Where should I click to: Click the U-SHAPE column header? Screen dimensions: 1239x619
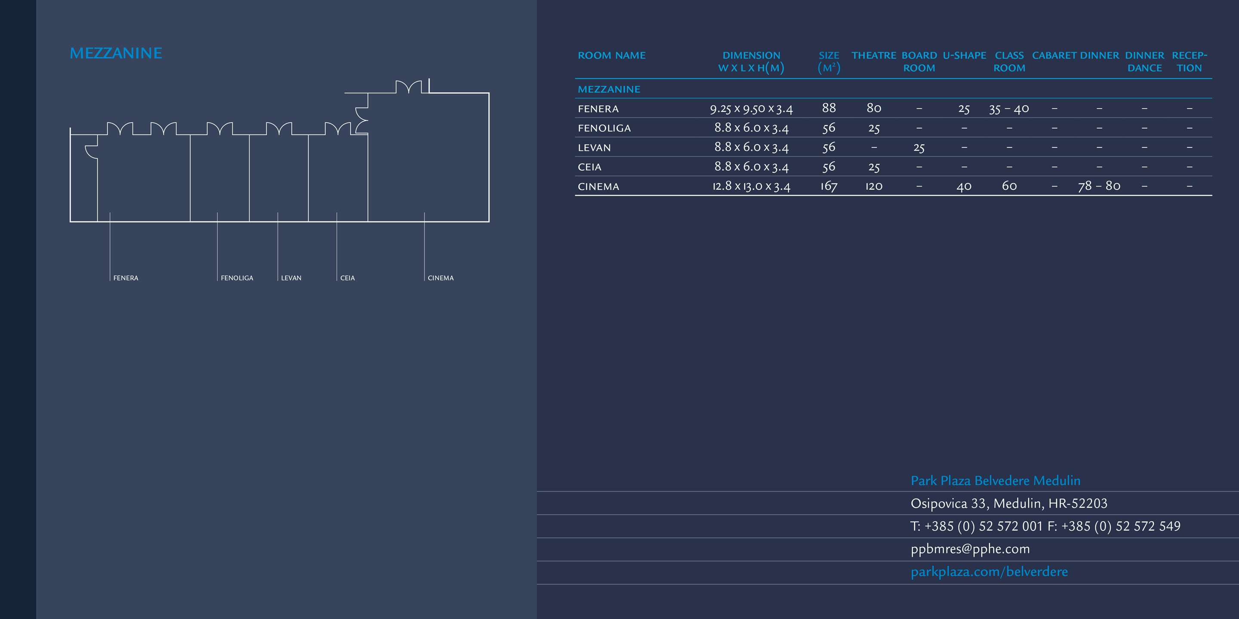tap(965, 55)
